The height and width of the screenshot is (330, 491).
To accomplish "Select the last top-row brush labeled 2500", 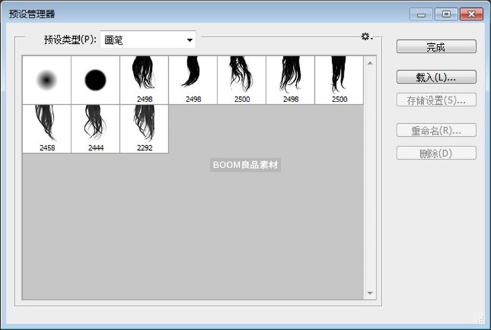I will coord(339,77).
